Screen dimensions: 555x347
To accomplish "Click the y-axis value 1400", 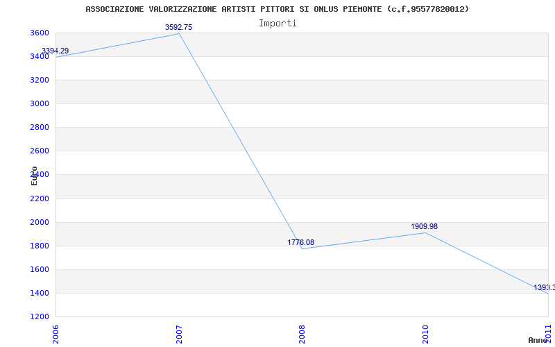I will [39, 293].
